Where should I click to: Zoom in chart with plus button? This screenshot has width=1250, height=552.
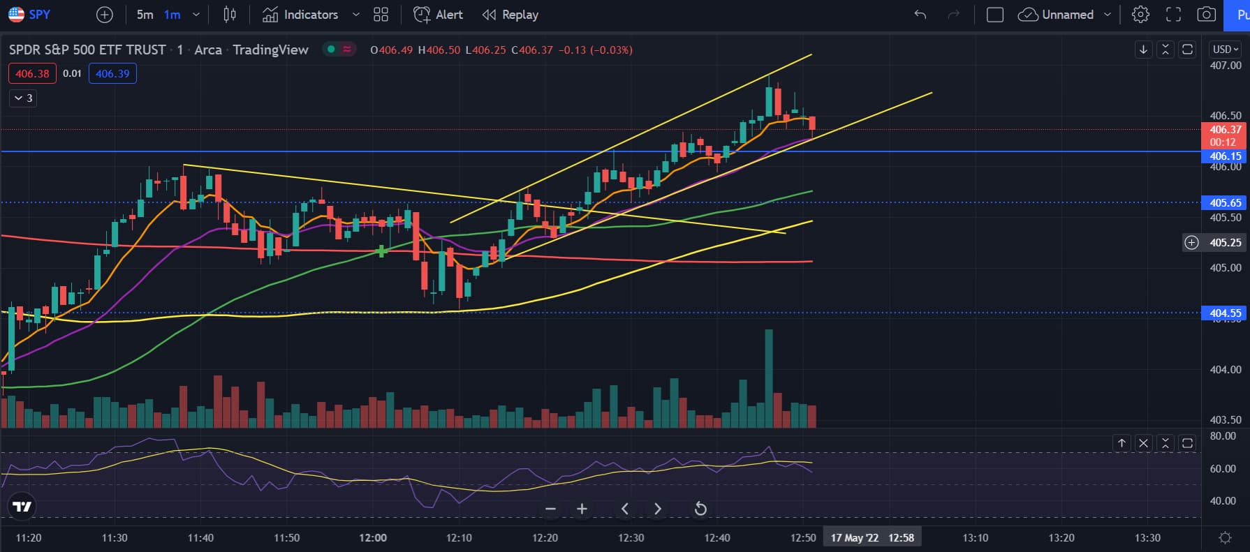coord(582,509)
